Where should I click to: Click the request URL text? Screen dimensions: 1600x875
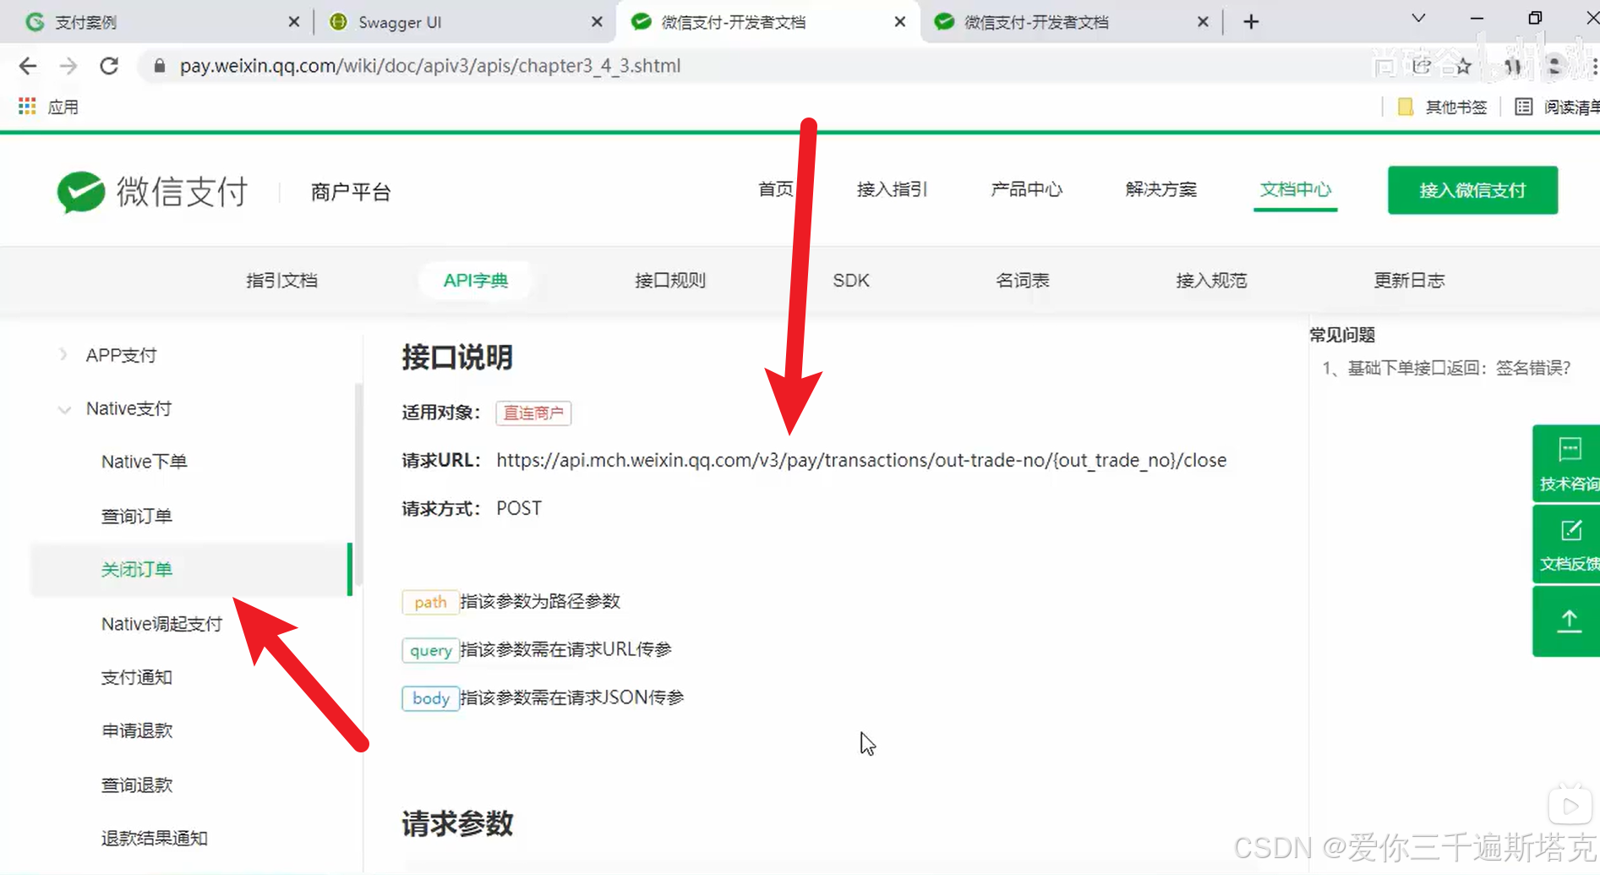[861, 460]
